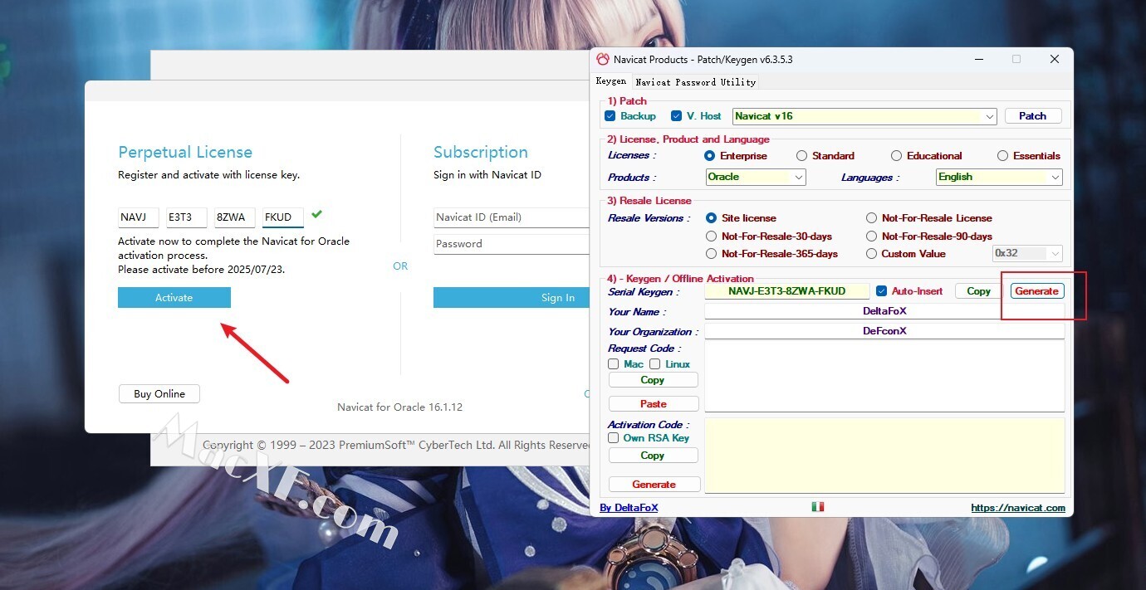
Task: Click the "Register and activate with license key." text
Action: pyautogui.click(x=208, y=175)
